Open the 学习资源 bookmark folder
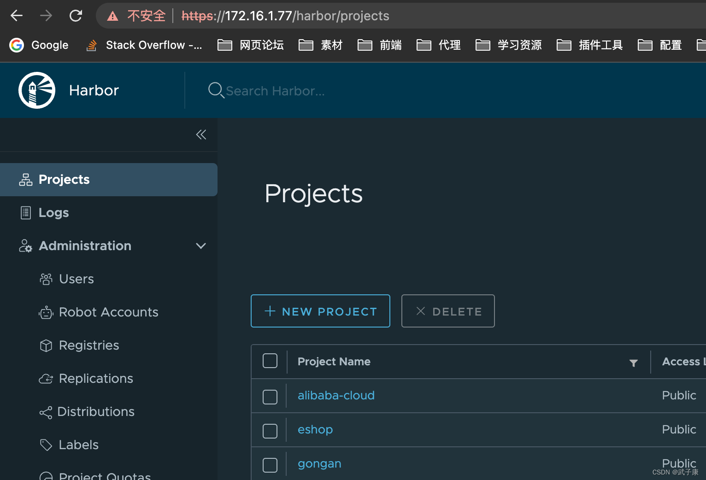This screenshot has height=480, width=706. coord(509,45)
